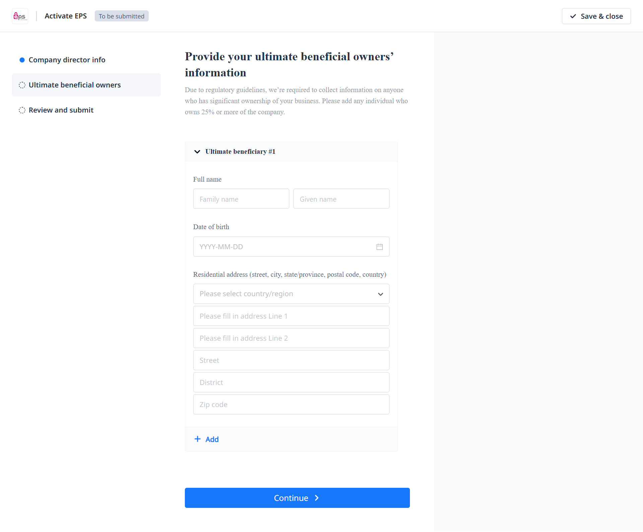The height and width of the screenshot is (532, 643).
Task: Open the Review and submit step
Action: [x=61, y=110]
